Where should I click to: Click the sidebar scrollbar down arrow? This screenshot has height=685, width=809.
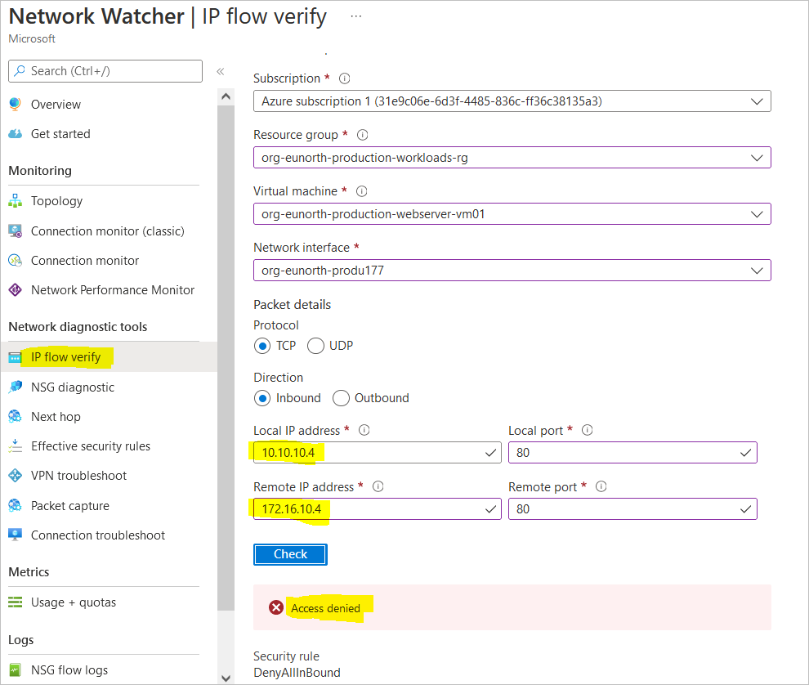coord(226,678)
